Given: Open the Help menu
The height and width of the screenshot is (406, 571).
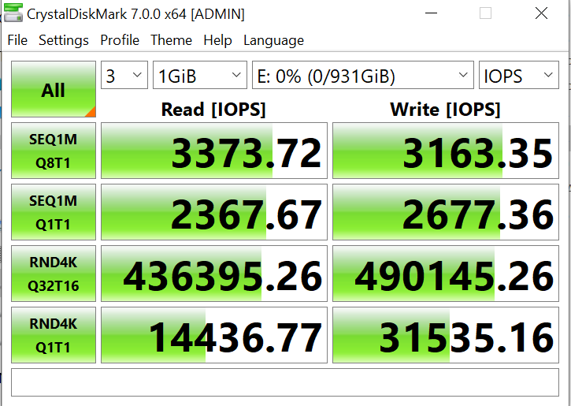Looking at the screenshot, I should tap(217, 40).
